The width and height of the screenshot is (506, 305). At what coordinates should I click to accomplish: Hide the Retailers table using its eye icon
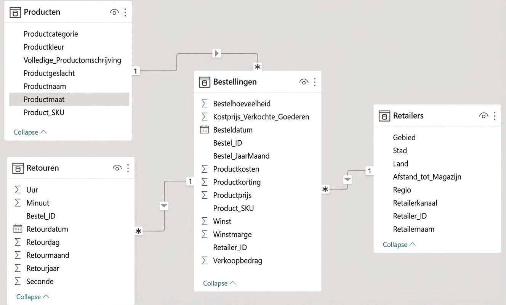click(x=483, y=116)
